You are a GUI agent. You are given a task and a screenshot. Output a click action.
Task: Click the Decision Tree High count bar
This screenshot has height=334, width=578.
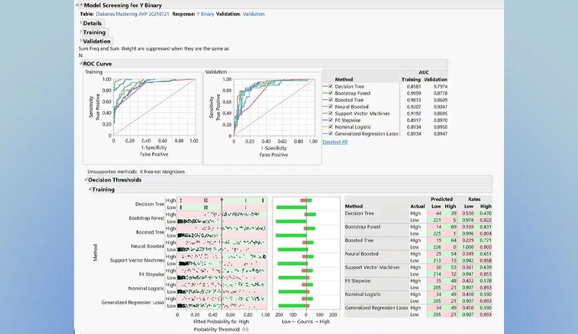[x=309, y=200]
